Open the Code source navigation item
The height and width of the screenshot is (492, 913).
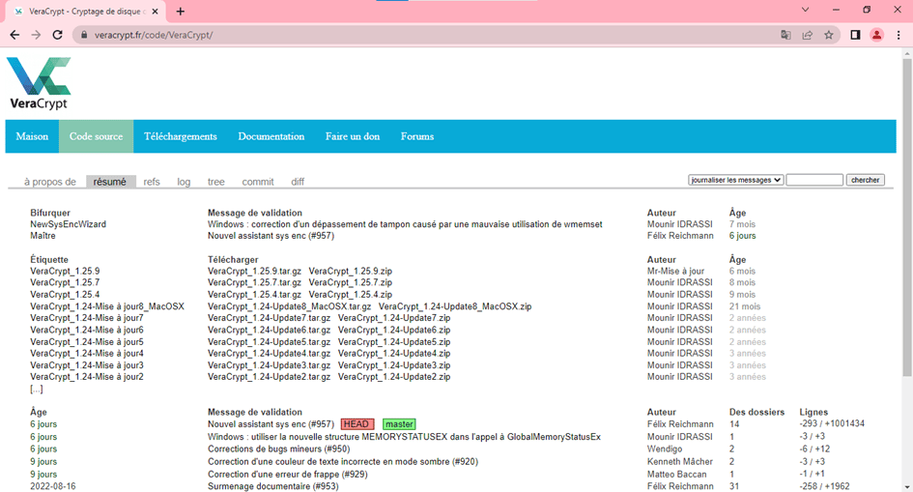[x=96, y=136]
